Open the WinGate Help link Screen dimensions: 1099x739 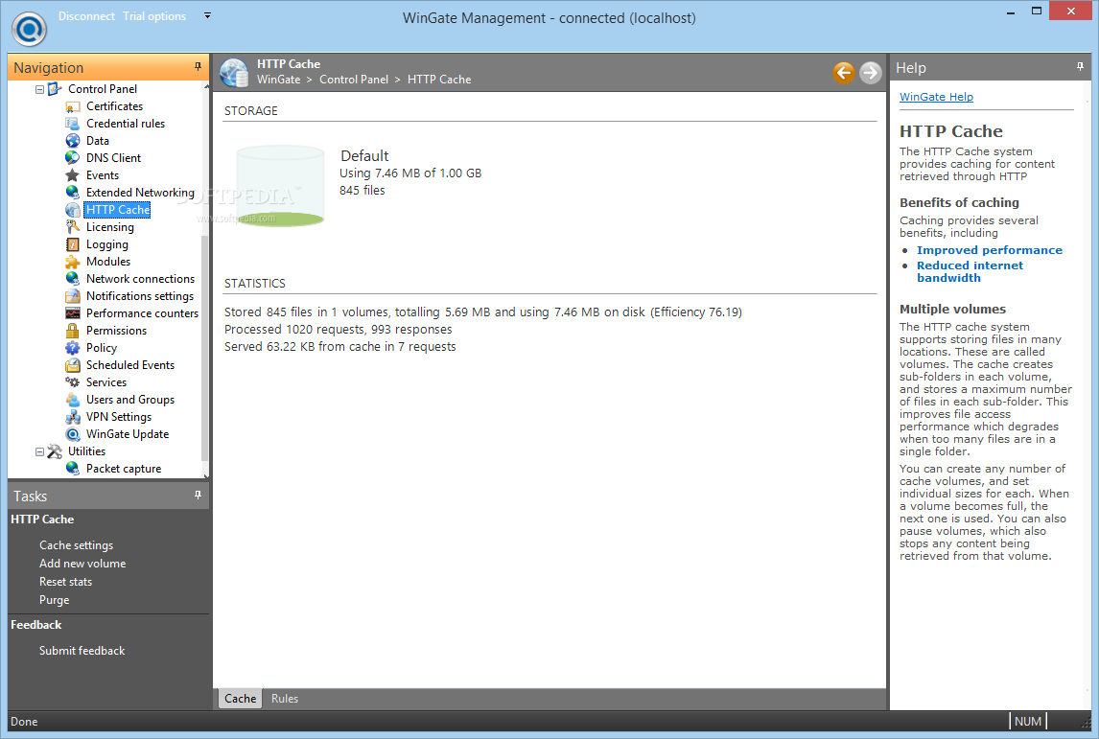(x=936, y=97)
